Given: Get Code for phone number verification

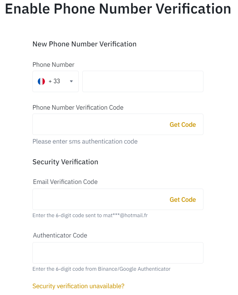Looking at the screenshot, I should pos(182,125).
